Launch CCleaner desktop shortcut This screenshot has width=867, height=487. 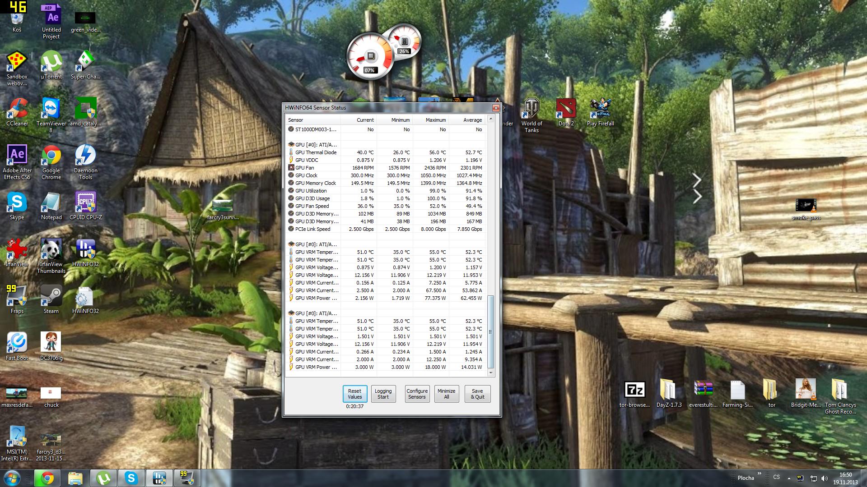point(17,112)
